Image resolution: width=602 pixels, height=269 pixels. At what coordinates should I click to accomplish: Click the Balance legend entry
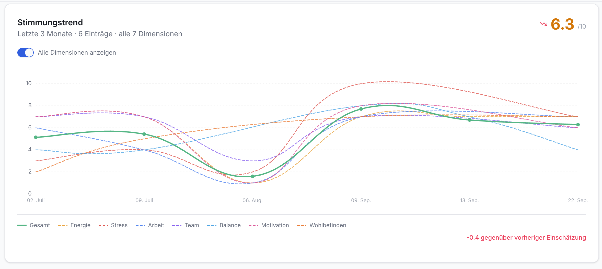click(x=224, y=225)
